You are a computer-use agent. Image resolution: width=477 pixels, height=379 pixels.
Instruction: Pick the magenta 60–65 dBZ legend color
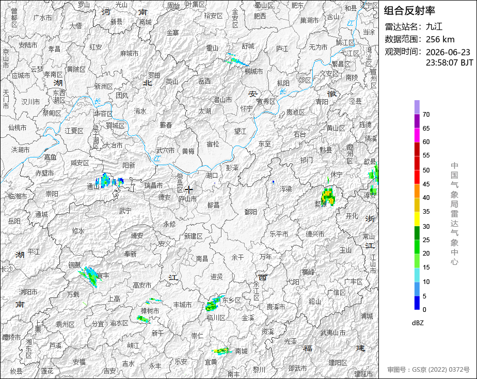(417, 135)
